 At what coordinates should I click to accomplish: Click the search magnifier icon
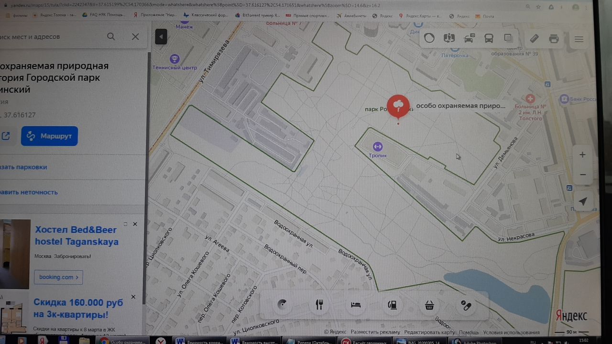[111, 36]
